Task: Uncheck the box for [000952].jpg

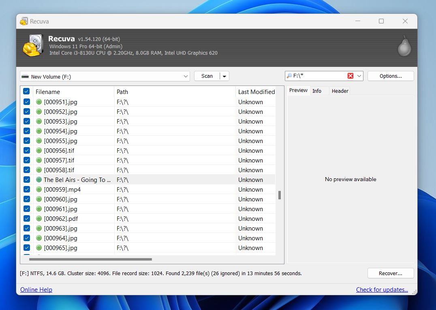Action: coord(26,111)
